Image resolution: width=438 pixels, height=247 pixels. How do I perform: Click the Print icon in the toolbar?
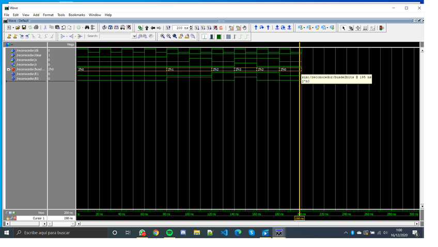[36, 27]
